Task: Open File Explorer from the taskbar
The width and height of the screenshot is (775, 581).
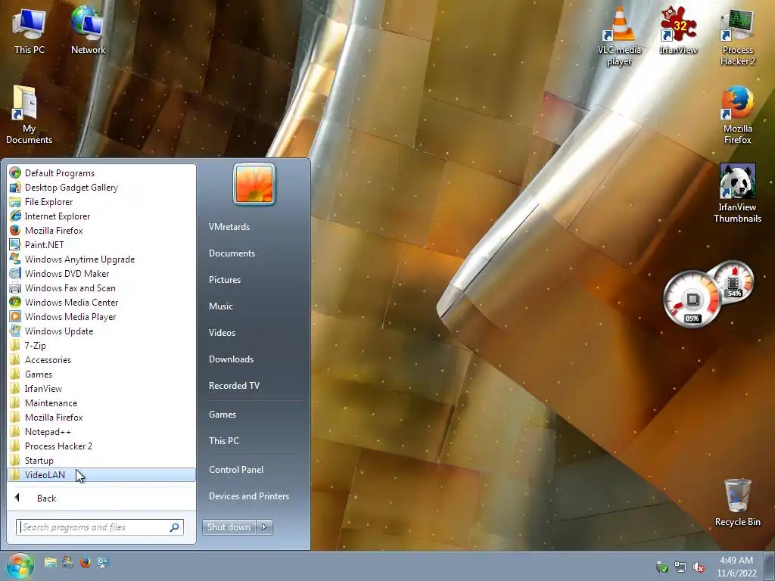Action: [50, 562]
